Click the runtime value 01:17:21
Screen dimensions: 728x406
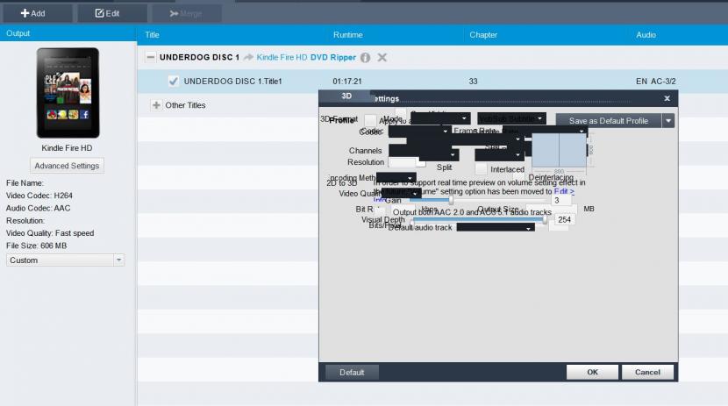coord(347,82)
